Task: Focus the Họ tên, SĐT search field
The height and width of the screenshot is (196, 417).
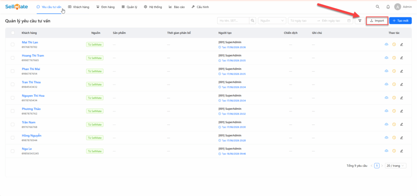Action: (233, 21)
